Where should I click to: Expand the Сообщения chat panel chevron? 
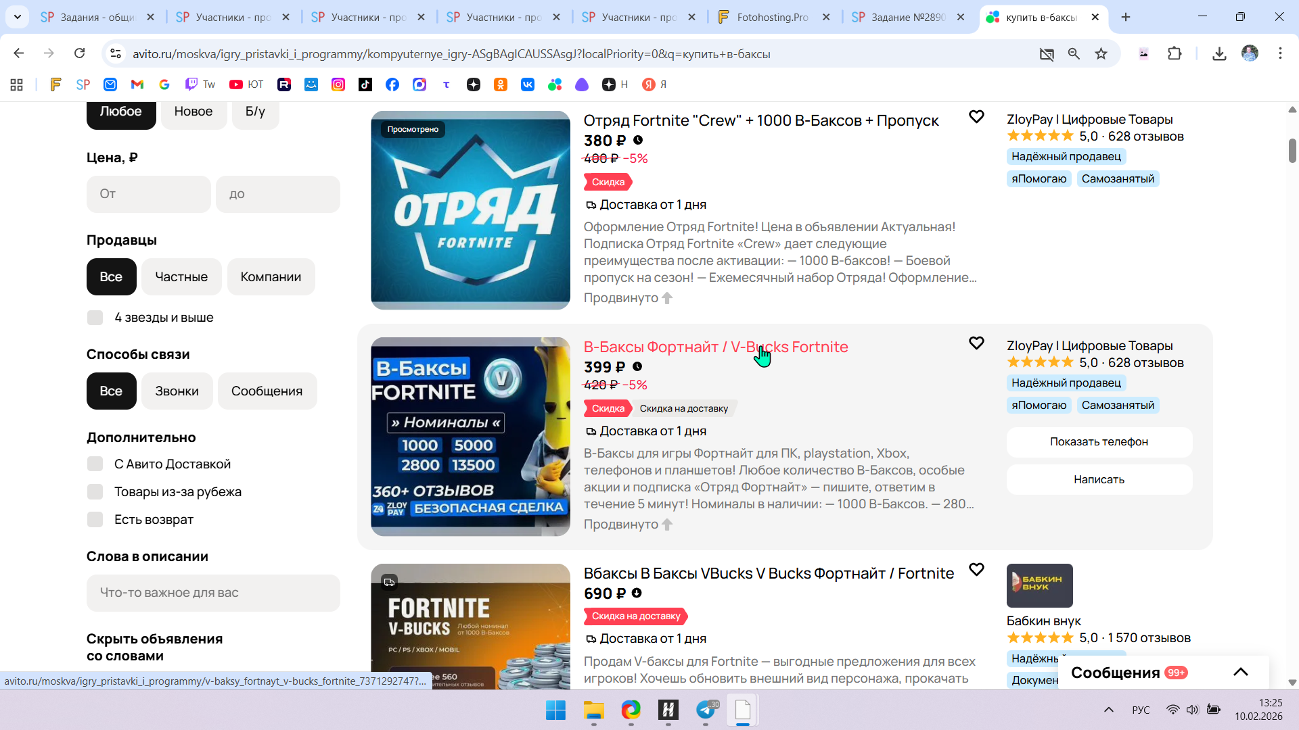pyautogui.click(x=1240, y=672)
